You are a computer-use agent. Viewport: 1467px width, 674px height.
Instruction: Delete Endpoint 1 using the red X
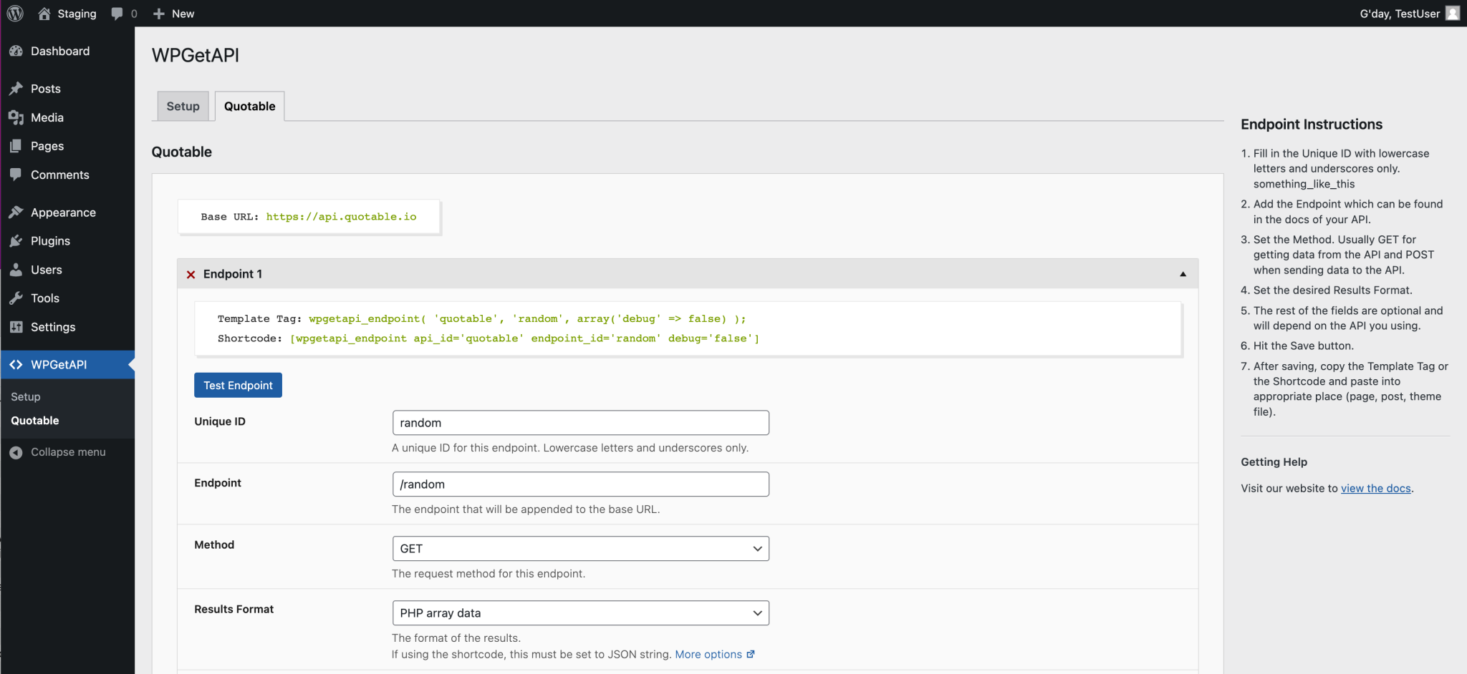191,274
